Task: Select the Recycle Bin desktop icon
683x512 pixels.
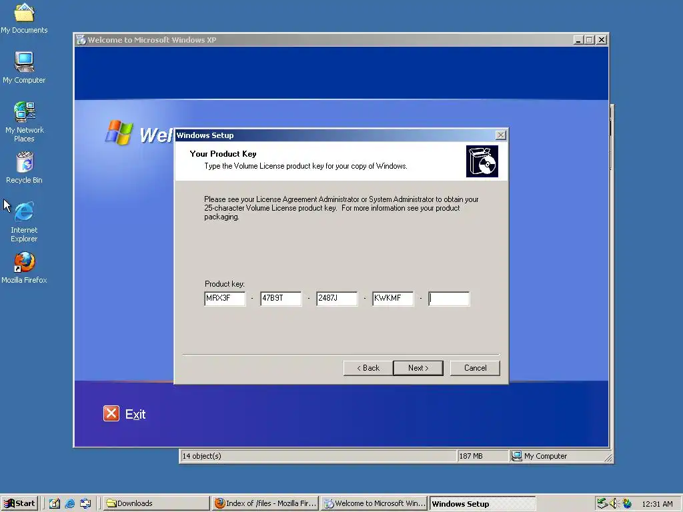Action: click(x=25, y=167)
